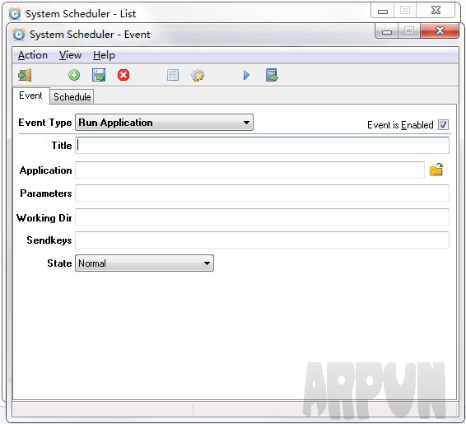Image resolution: width=466 pixels, height=424 pixels.
Task: Click the Event window clock title icon
Action: (19, 35)
